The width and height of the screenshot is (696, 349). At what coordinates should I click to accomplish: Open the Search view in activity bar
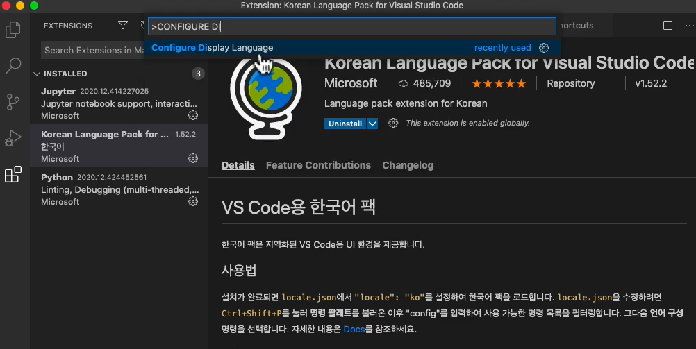pyautogui.click(x=13, y=65)
